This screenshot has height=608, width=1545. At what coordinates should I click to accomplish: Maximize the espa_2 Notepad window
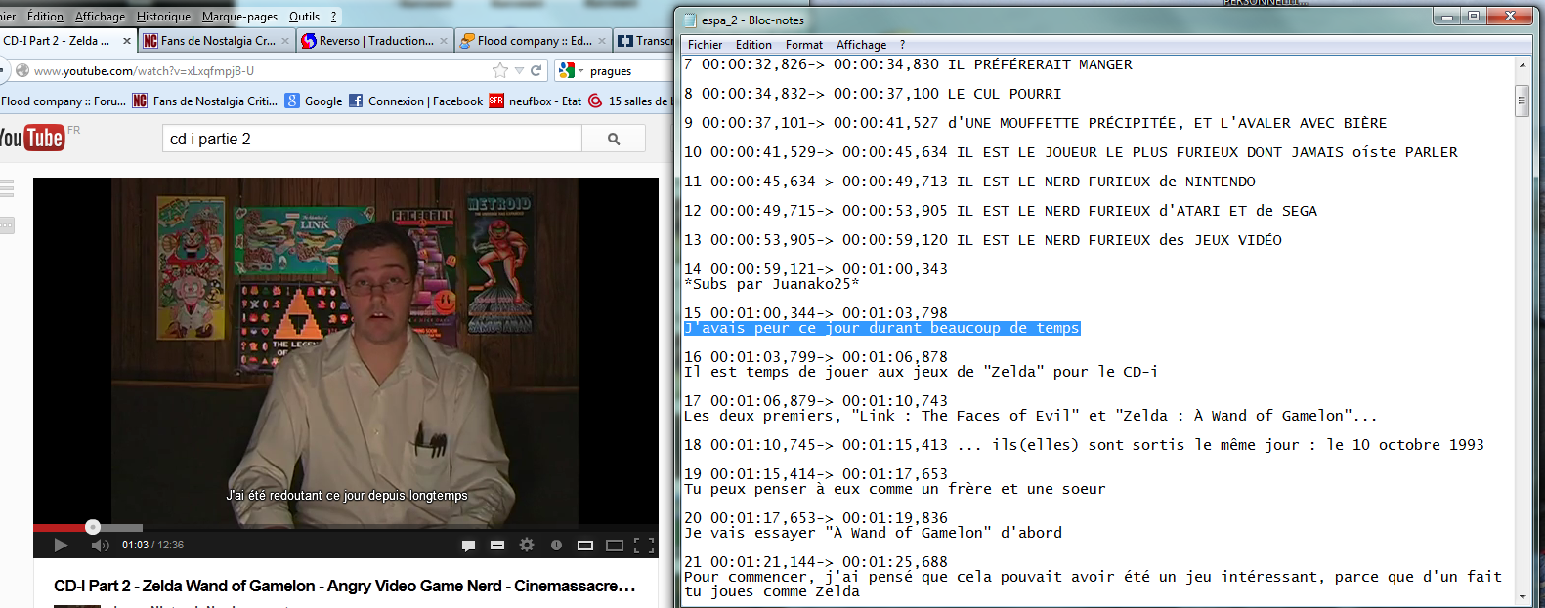point(1474,16)
